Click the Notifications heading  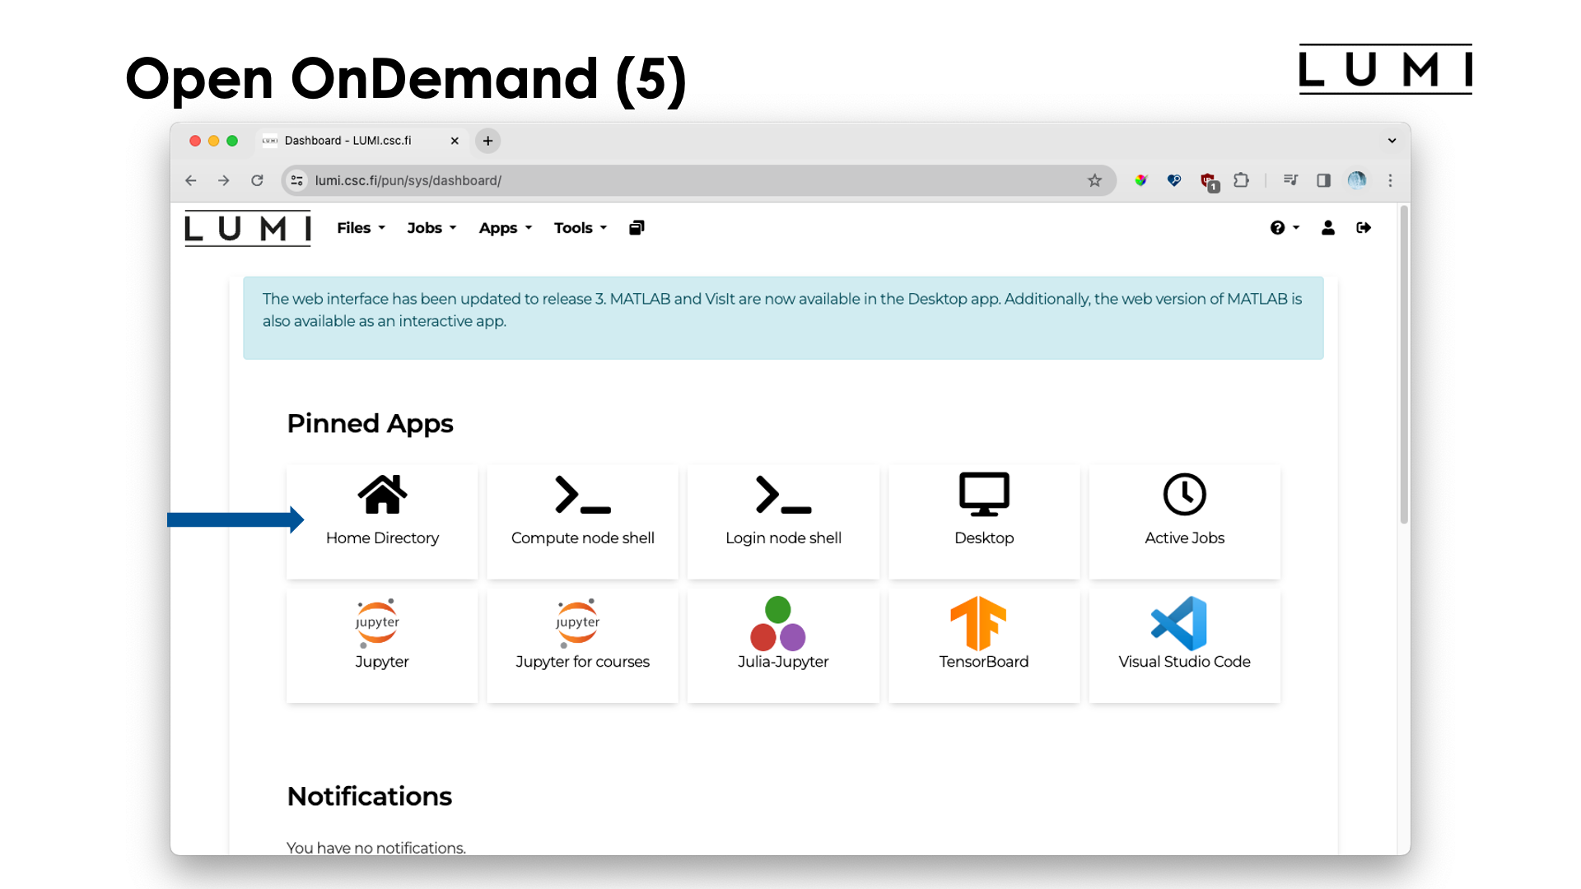(369, 796)
